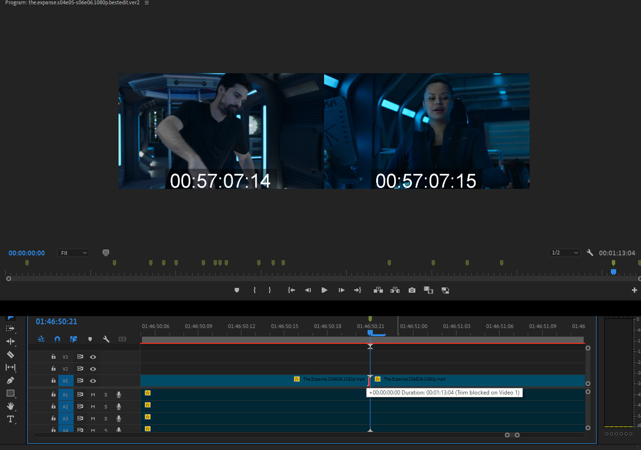Toggle Snap in timeline magnet icon
The image size is (641, 450).
[x=57, y=339]
